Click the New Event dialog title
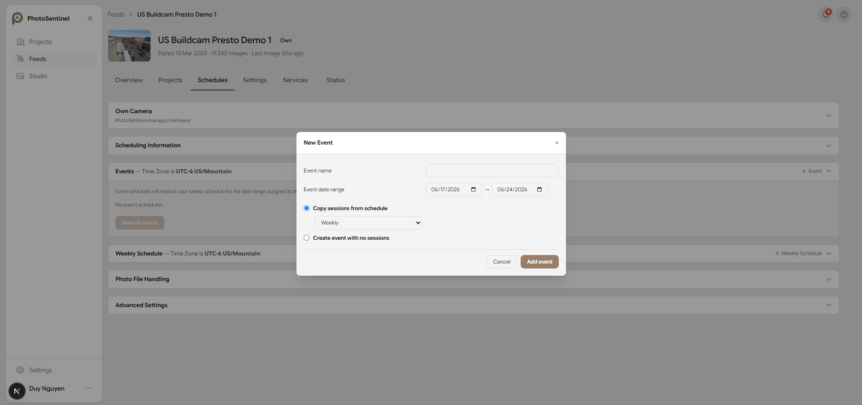Viewport: 862px width, 405px height. pos(318,143)
